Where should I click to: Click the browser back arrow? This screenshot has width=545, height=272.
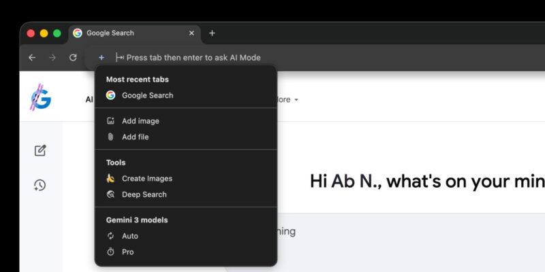pyautogui.click(x=32, y=58)
